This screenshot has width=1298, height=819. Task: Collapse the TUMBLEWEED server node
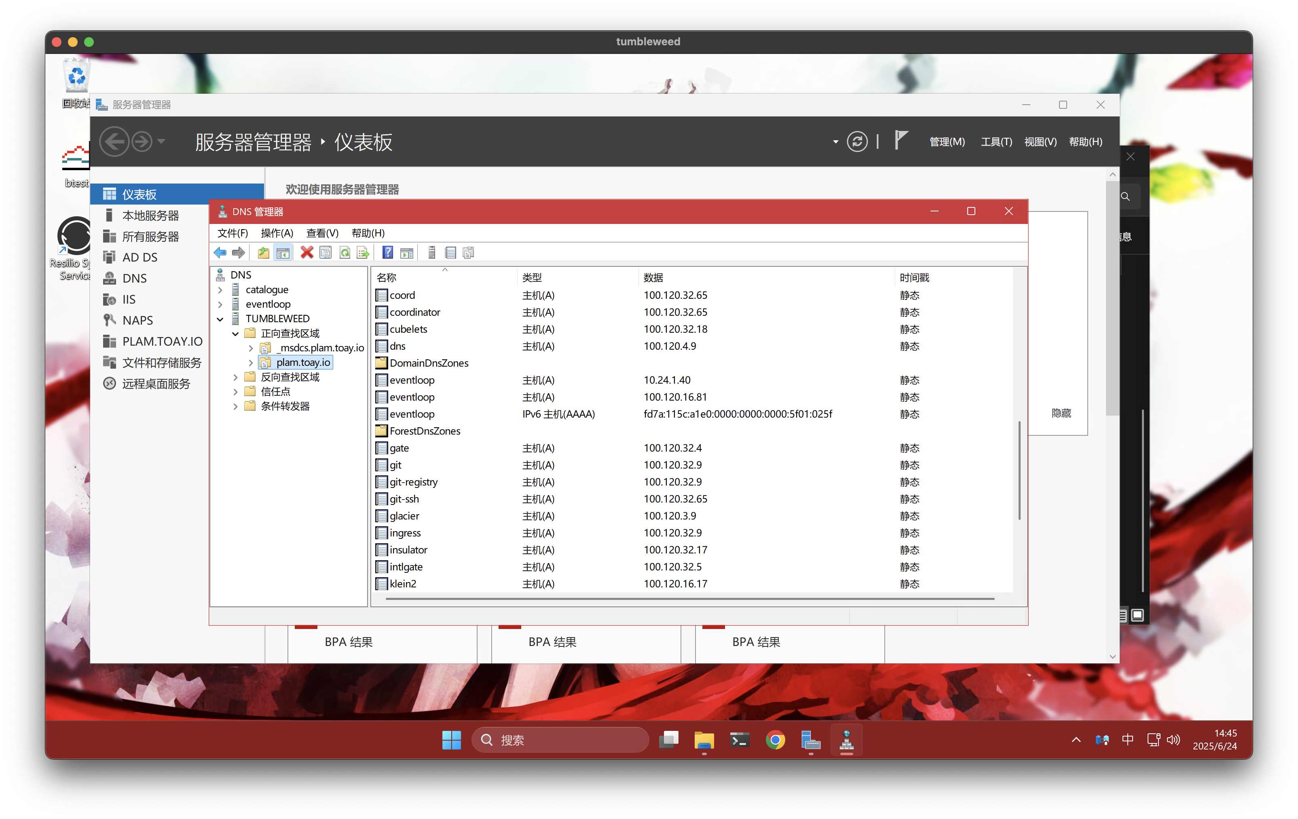click(x=220, y=319)
